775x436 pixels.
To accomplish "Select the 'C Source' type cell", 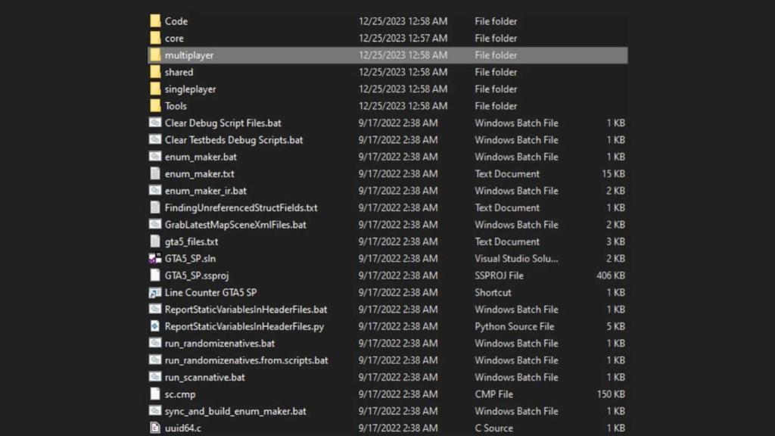I will tap(493, 428).
